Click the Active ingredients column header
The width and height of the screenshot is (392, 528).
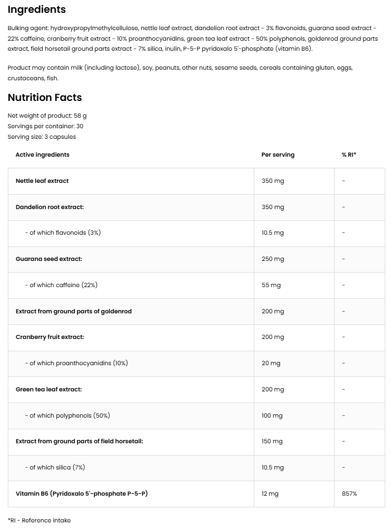(42, 154)
